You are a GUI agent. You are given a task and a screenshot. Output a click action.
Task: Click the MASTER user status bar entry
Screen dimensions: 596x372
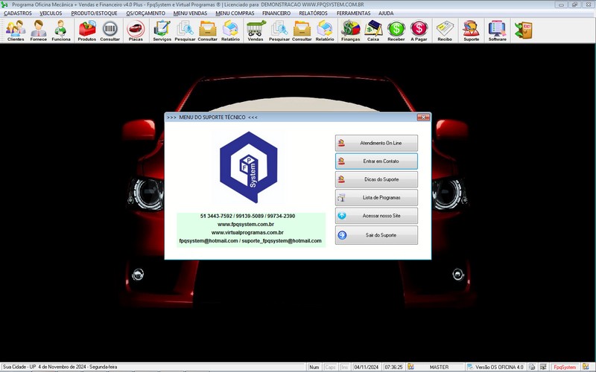click(x=439, y=367)
